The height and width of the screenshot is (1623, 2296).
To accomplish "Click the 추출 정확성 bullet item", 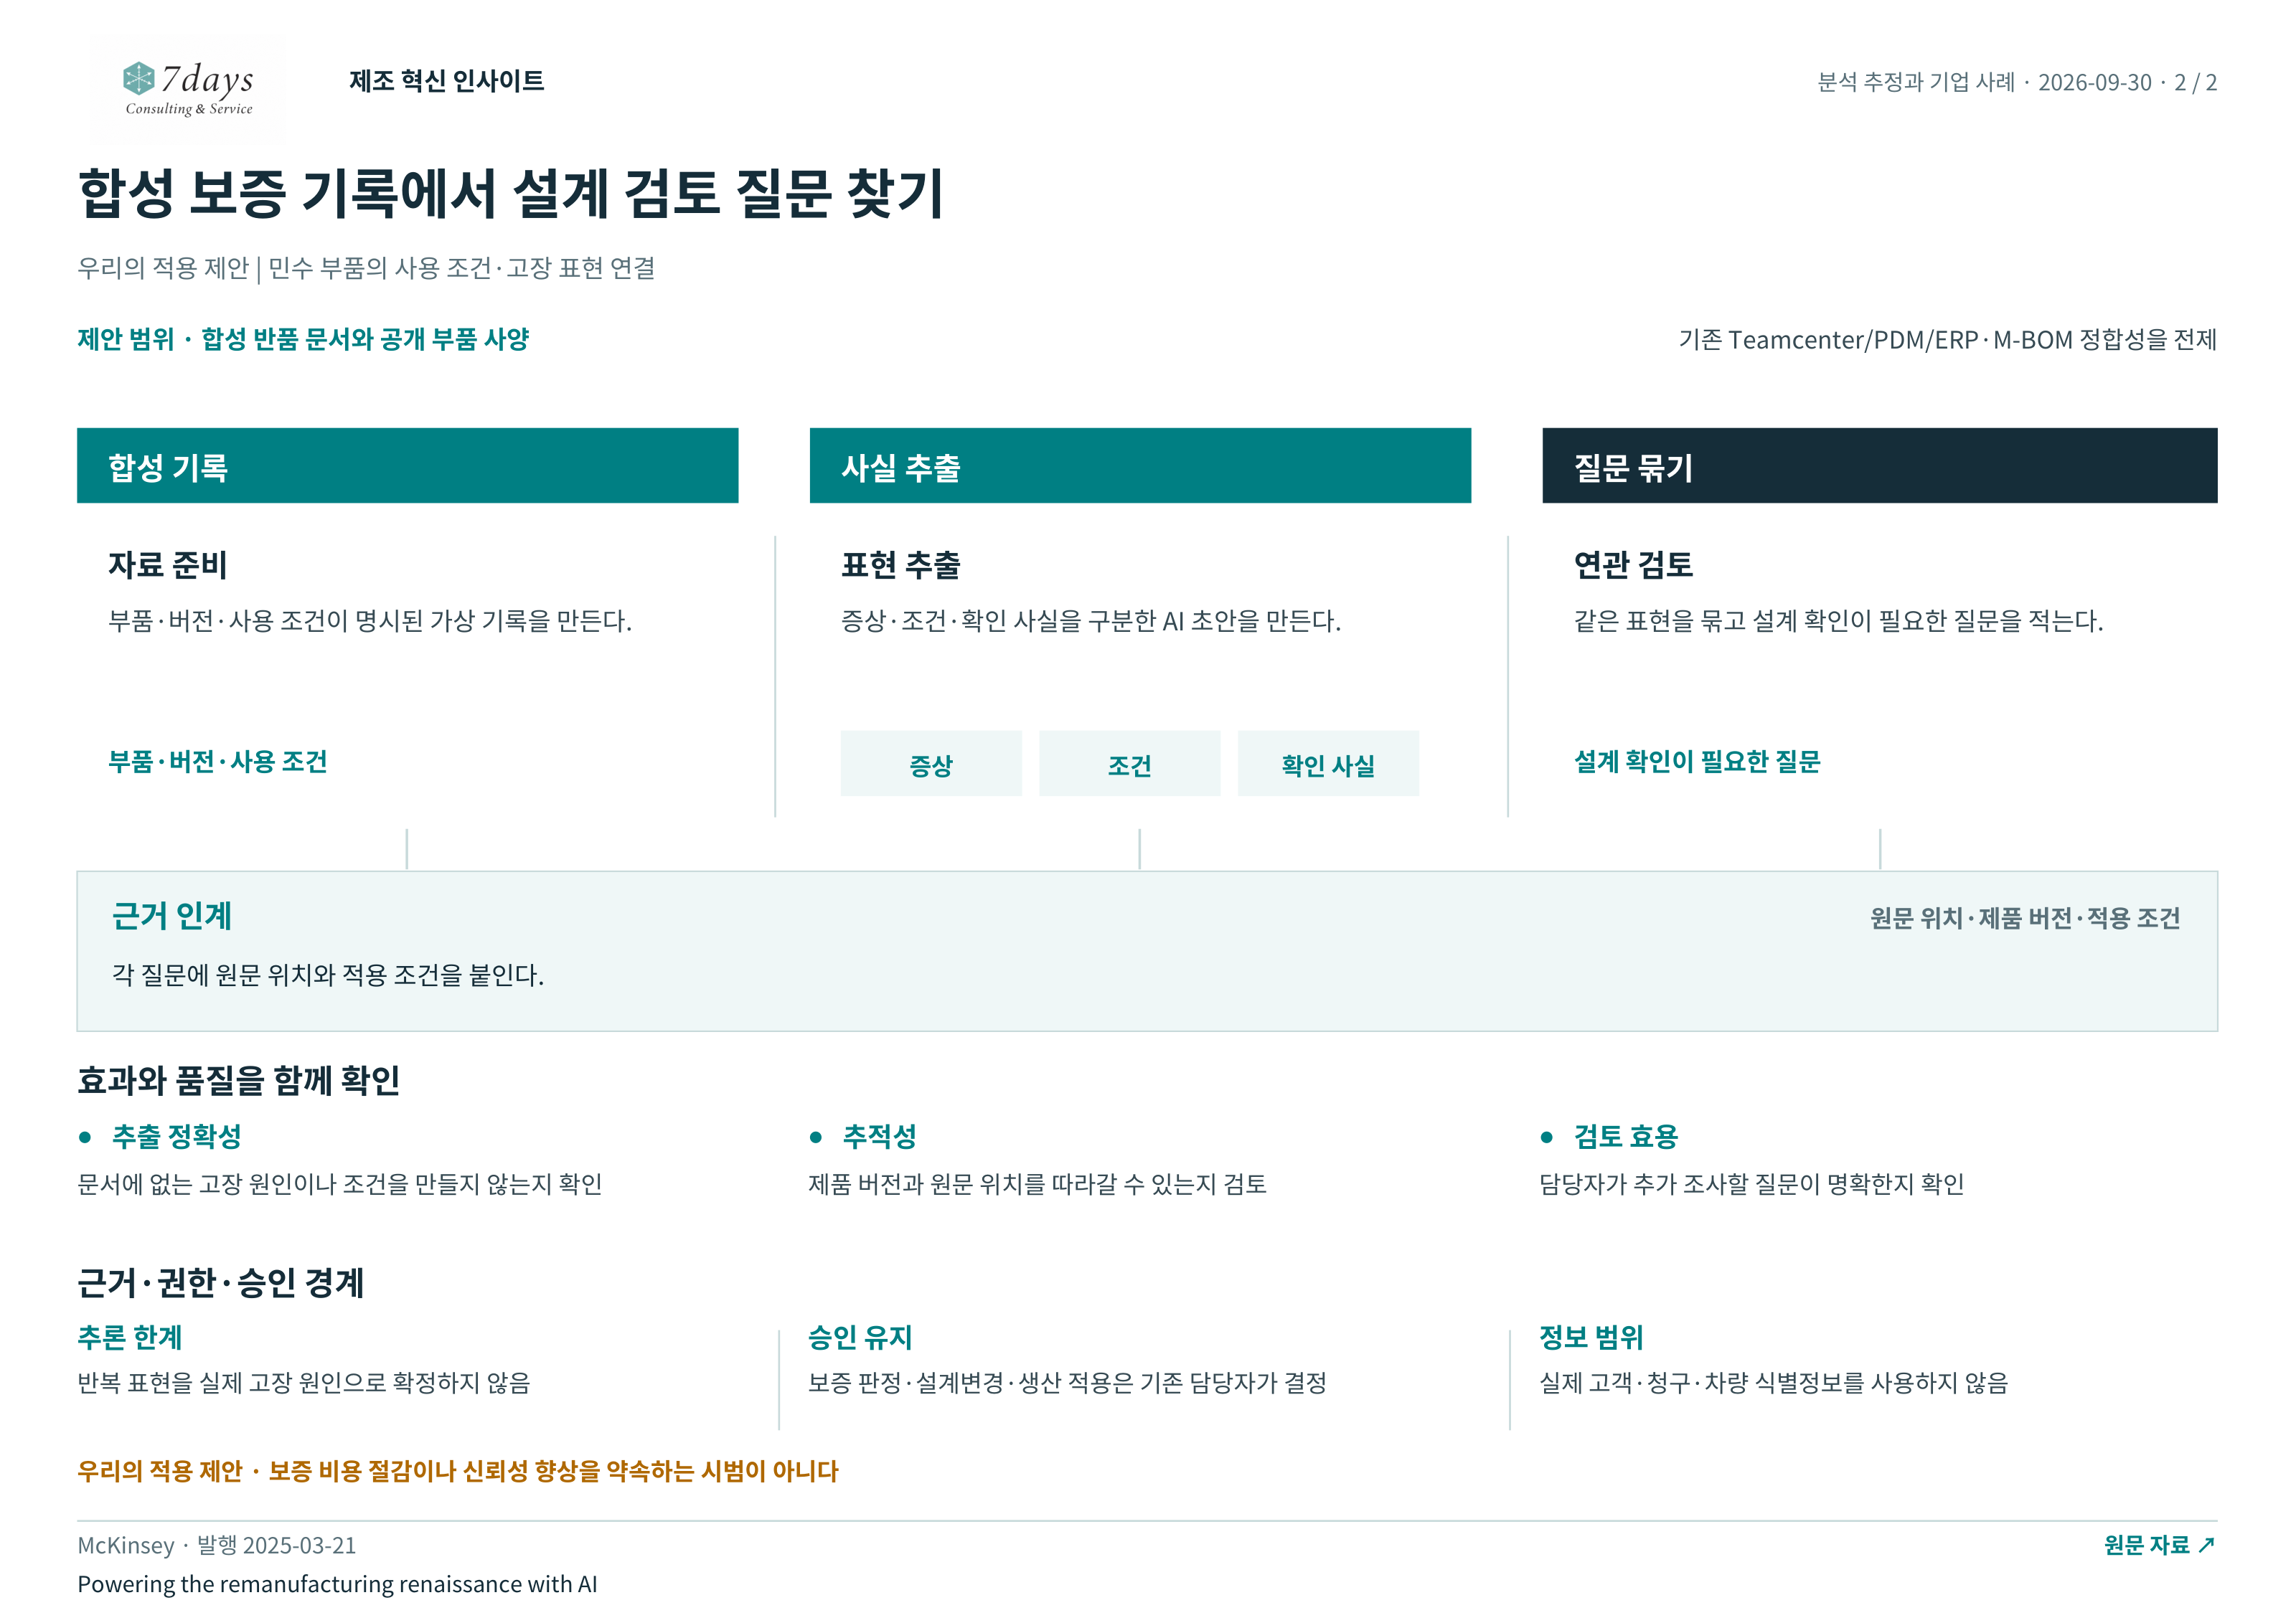I will point(160,1136).
